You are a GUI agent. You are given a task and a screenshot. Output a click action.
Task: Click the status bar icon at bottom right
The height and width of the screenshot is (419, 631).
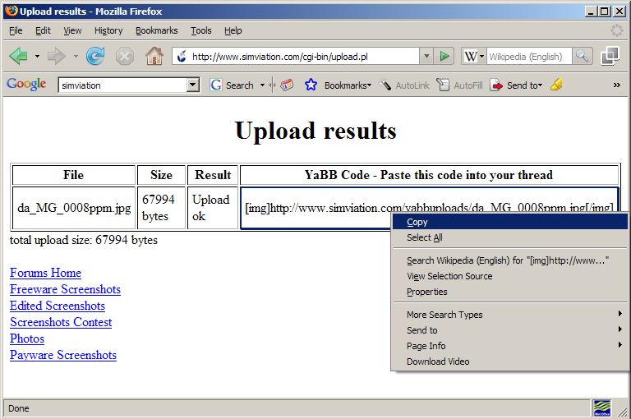coord(602,407)
